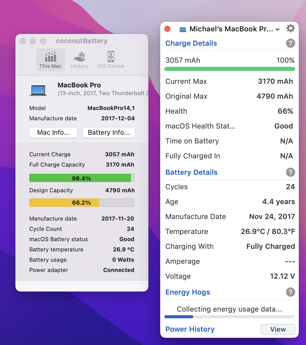
Task: Click the Voltage 12.12 V value
Action: click(x=282, y=276)
